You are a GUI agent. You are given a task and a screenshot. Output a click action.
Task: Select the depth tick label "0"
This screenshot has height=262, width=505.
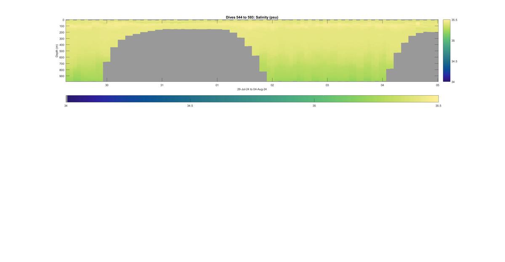coord(63,20)
